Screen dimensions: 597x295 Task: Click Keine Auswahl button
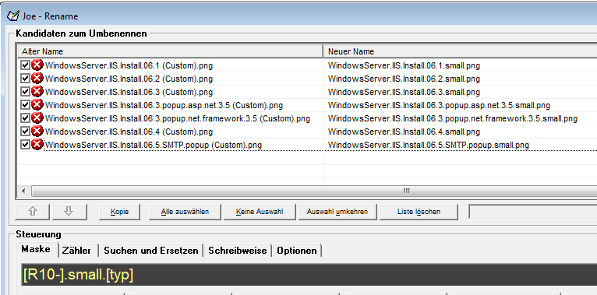[260, 212]
